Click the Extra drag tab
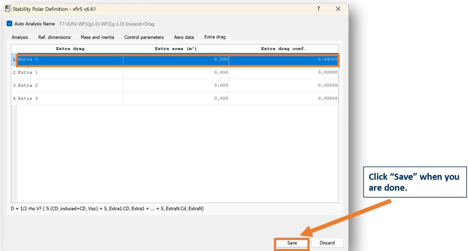468x251 pixels. 215,37
